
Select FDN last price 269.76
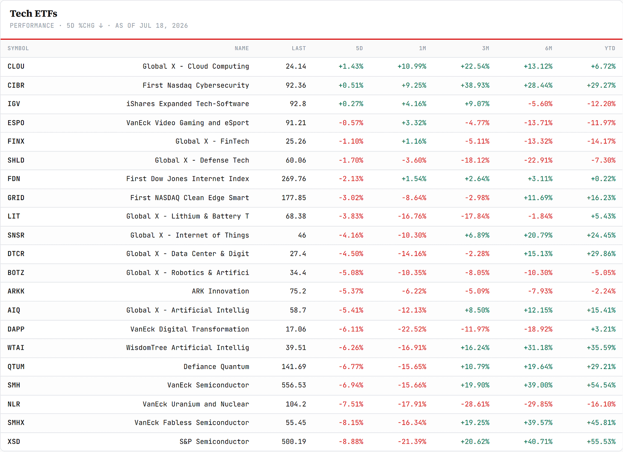pos(294,179)
